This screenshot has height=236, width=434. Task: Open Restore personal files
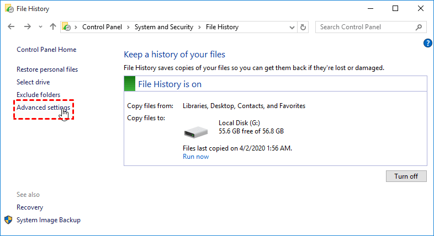coord(47,69)
